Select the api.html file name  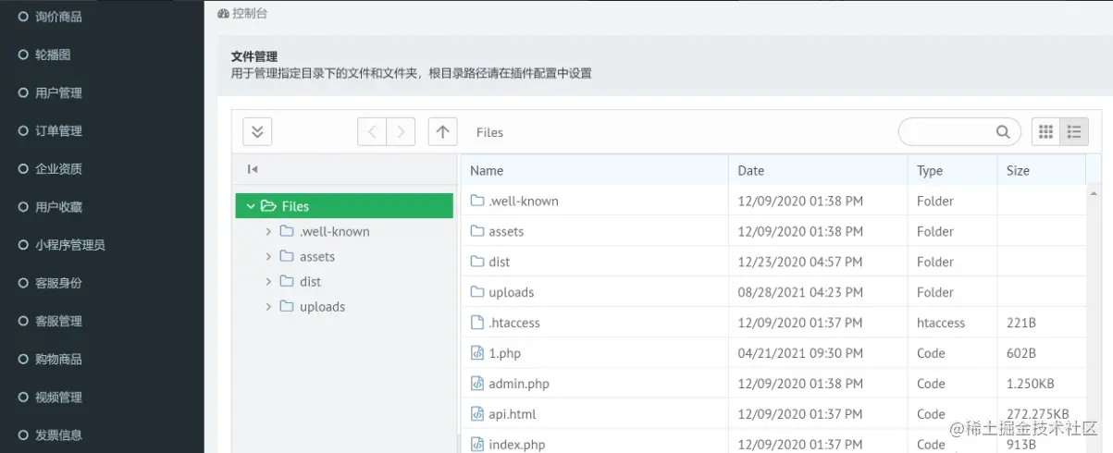coord(513,414)
